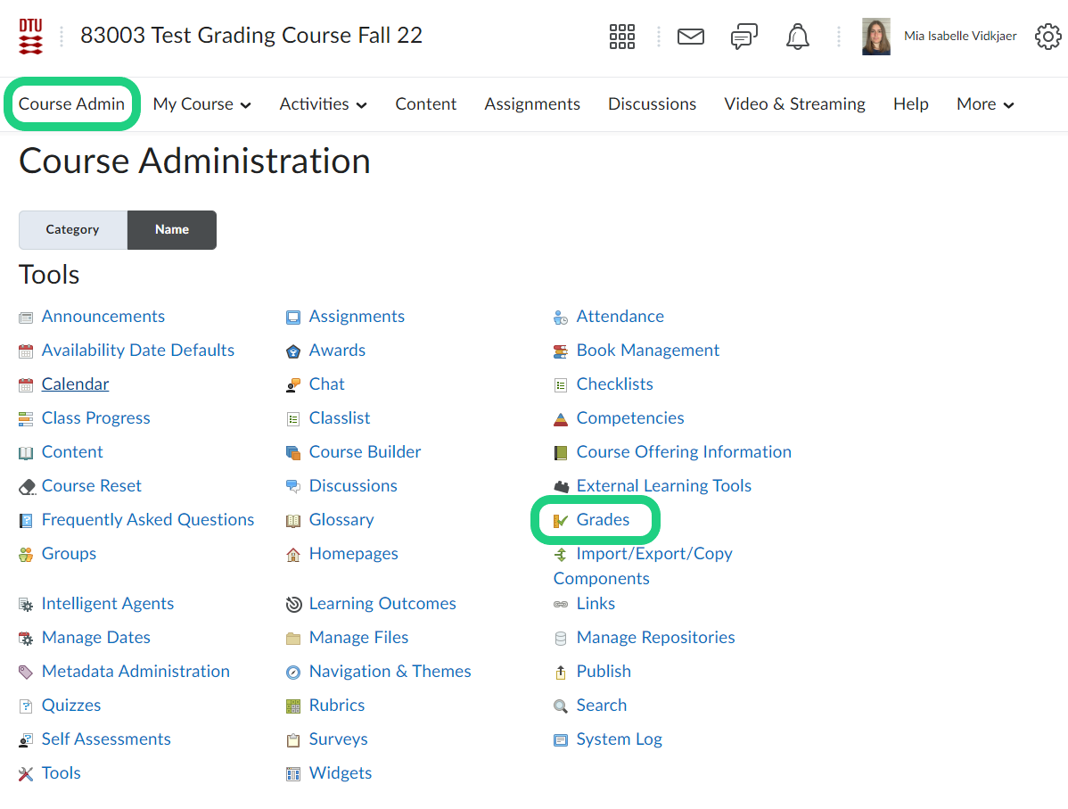1068x809 pixels.
Task: Click the Awards badge icon
Action: click(x=293, y=351)
